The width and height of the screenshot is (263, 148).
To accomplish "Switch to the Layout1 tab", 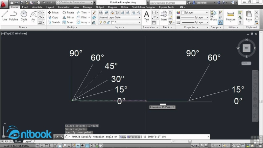I will pos(29,141).
